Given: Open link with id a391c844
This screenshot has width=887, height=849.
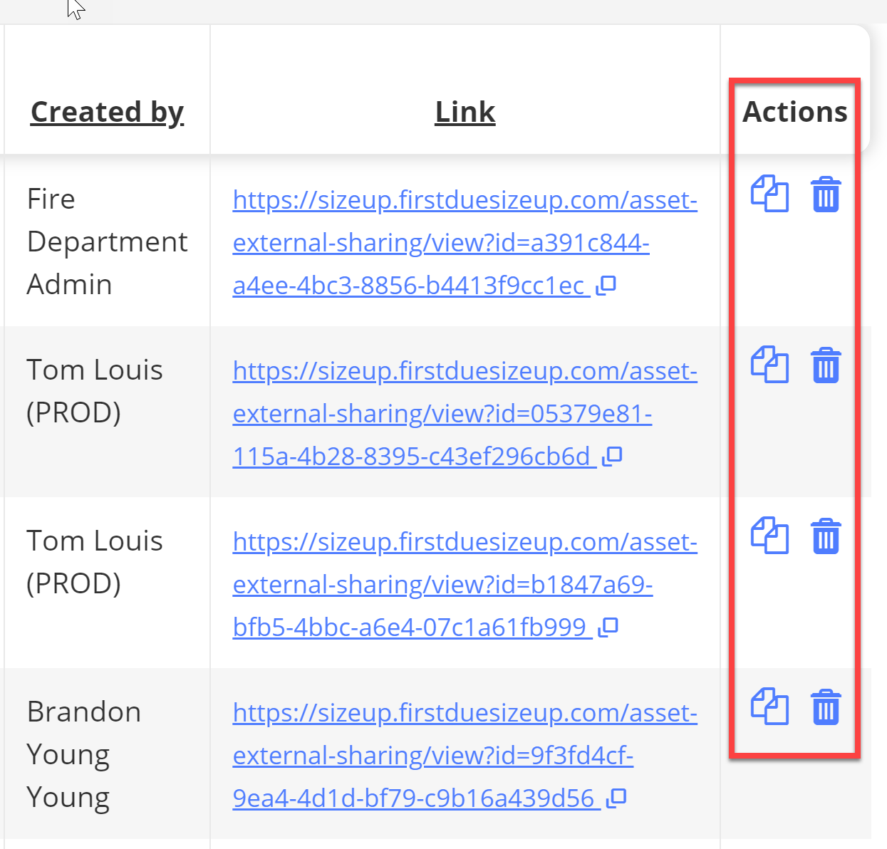Looking at the screenshot, I should pos(465,243).
